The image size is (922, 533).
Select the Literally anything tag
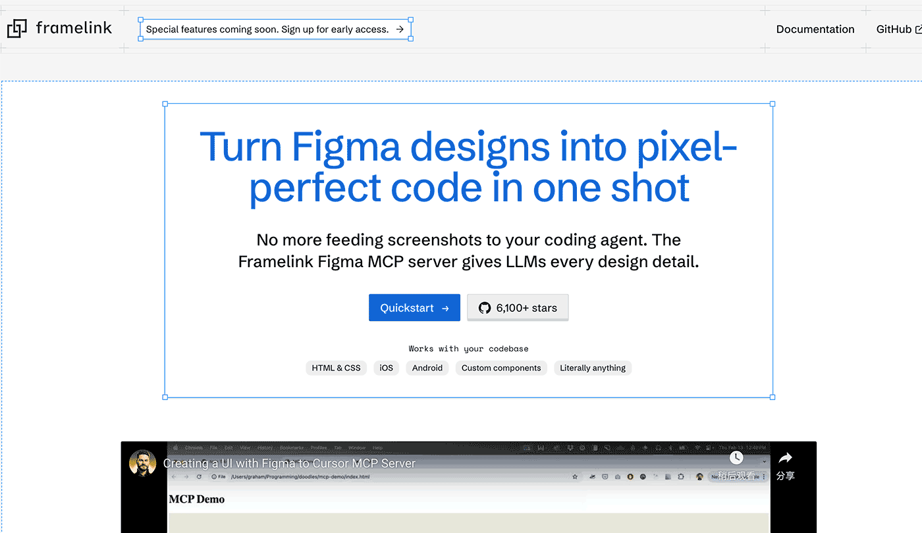[593, 368]
